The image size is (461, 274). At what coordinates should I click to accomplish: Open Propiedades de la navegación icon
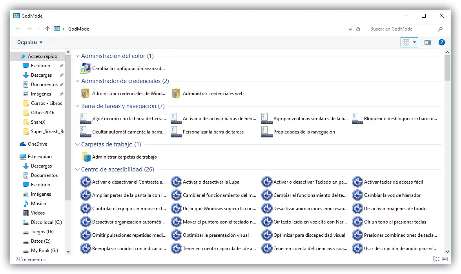(267, 132)
